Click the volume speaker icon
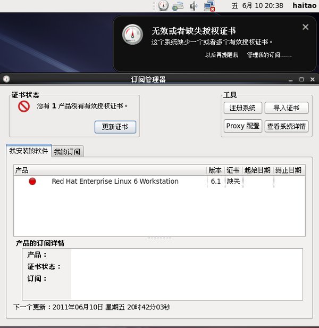This screenshot has height=328, width=319. pos(194,6)
